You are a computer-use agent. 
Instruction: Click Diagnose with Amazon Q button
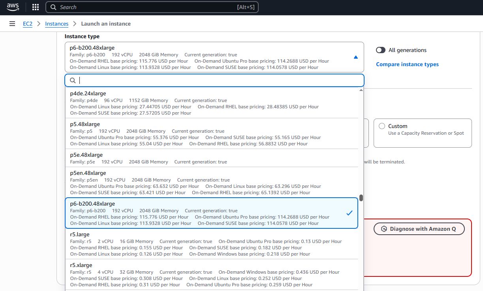(x=419, y=229)
